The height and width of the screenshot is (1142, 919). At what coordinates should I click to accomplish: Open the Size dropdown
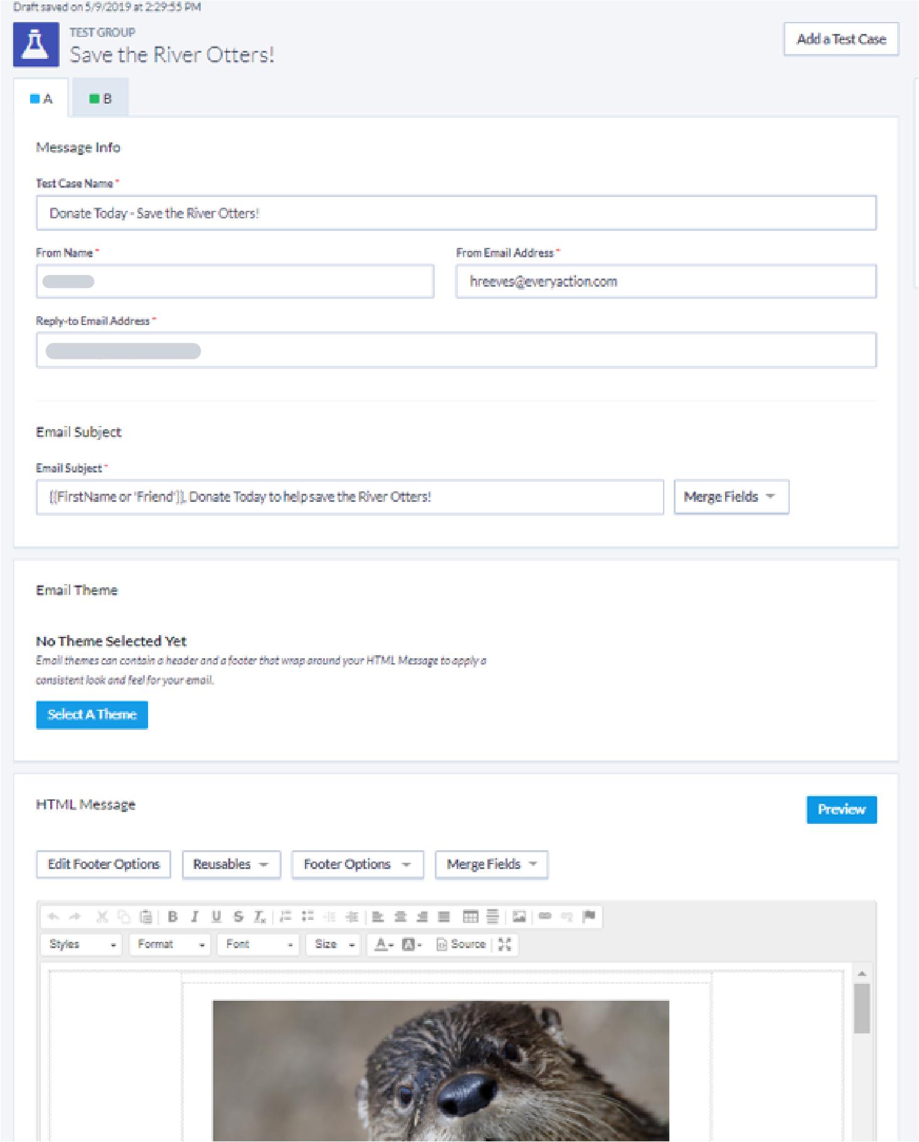click(333, 944)
